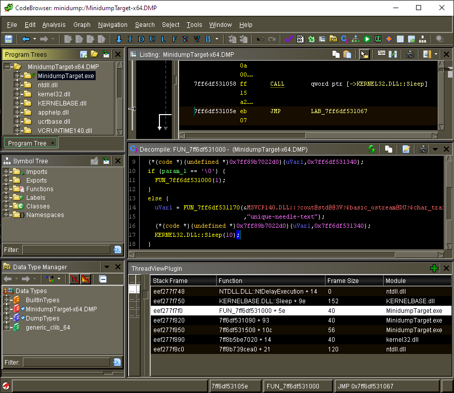This screenshot has width=454, height=393.
Task: Open the memory map chip icon
Action: pos(378,39)
